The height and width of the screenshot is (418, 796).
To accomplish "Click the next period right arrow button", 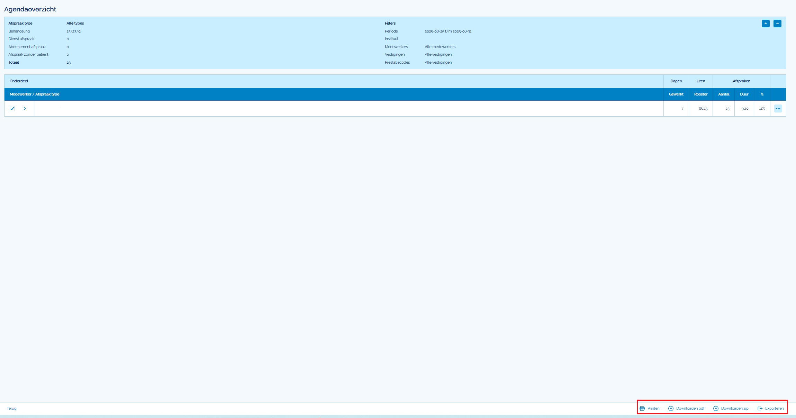I will click(777, 24).
